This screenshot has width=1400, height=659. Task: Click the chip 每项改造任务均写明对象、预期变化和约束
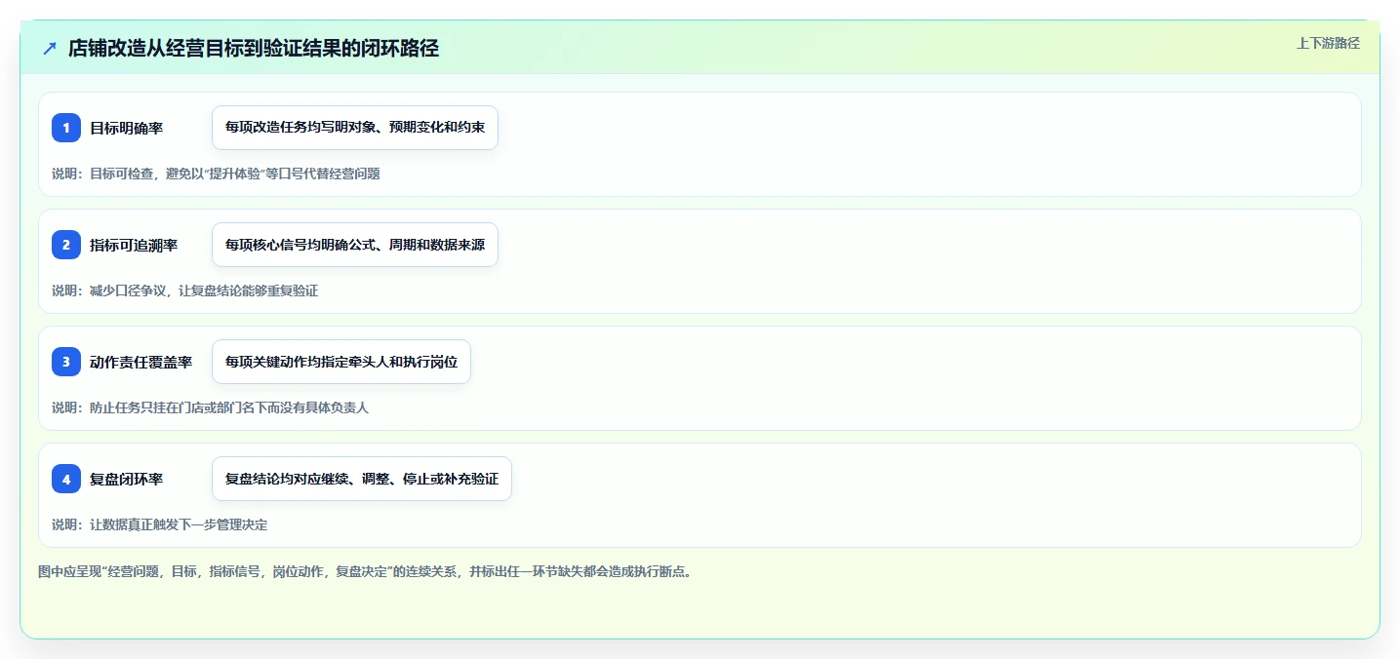(x=355, y=128)
